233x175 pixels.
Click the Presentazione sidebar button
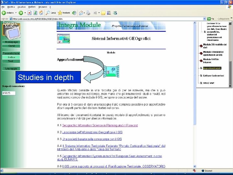click(11, 53)
